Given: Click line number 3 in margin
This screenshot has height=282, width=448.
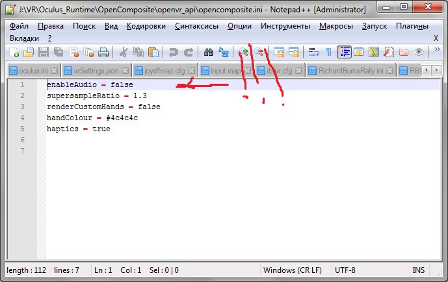Looking at the screenshot, I should (22, 107).
